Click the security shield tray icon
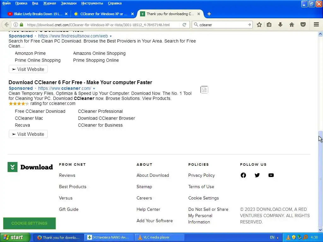323x242 pixels. [294, 237]
